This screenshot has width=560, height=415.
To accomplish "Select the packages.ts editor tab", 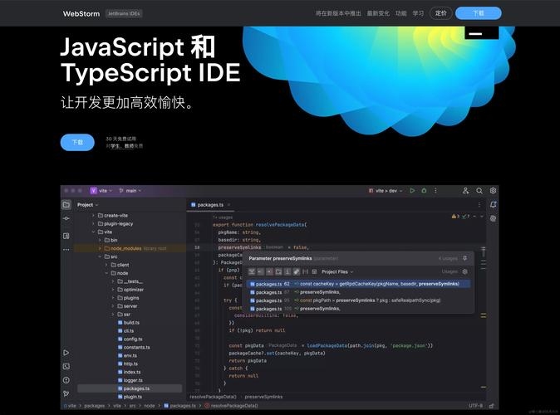I will point(209,204).
